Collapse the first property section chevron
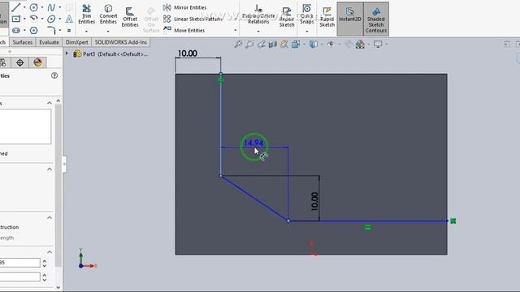The image size is (520, 292). (x=50, y=103)
